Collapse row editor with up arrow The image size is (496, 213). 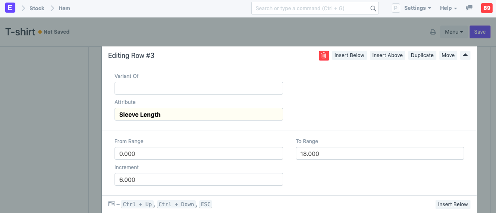tap(465, 55)
